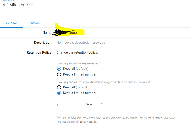Select Keep all for extracted packages on Tentacles
Screen dimensions: 190x128
[59, 87]
